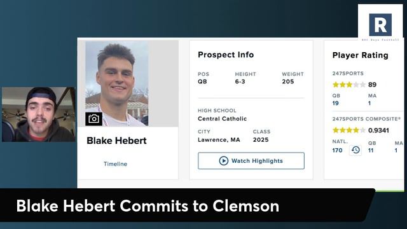Select the MA state ranking 1
The width and height of the screenshot is (407, 229).
coord(369,103)
